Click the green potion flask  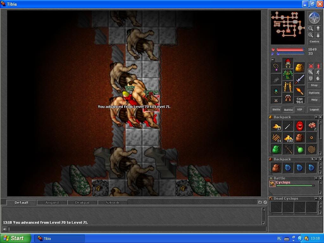300,150
